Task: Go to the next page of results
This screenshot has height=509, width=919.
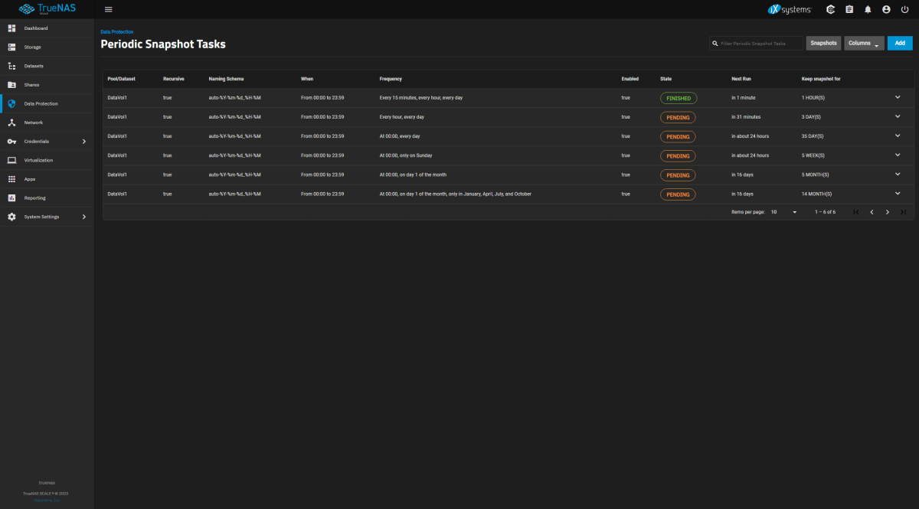Action: tap(888, 212)
